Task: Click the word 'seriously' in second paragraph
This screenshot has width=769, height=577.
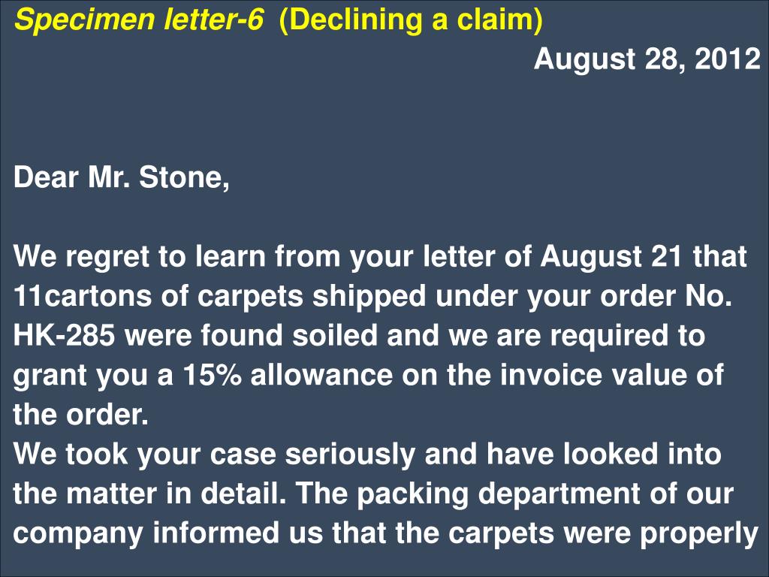Action: click(x=350, y=455)
